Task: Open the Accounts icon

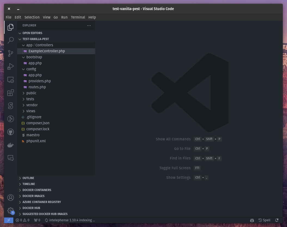Action: 10,198
